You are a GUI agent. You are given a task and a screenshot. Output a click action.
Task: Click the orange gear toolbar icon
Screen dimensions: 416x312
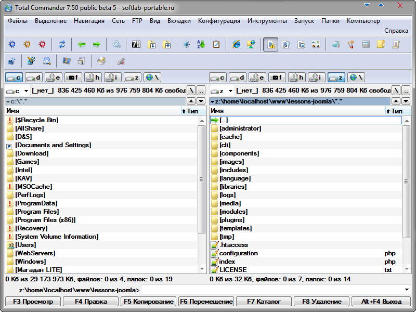click(x=28, y=44)
